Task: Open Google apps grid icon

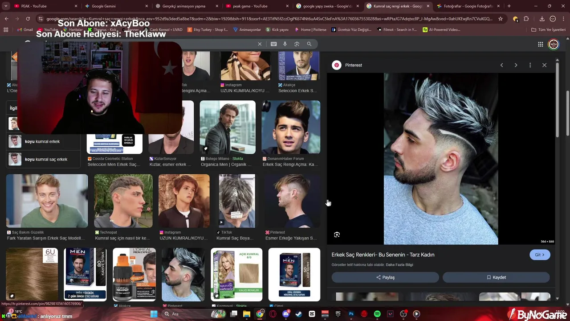Action: (540, 44)
